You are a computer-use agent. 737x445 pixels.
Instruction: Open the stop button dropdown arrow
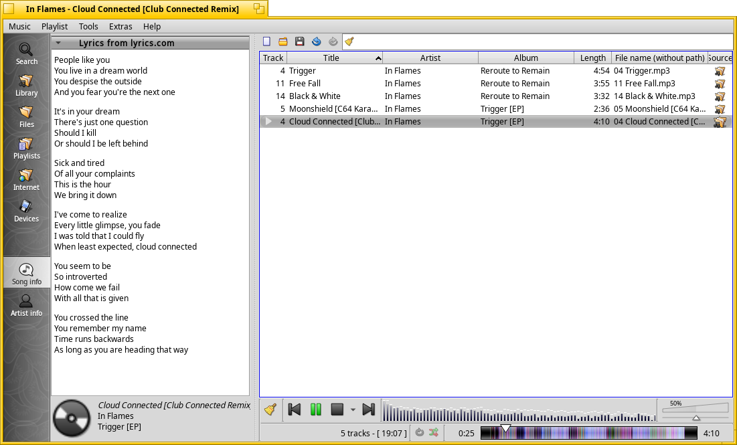[353, 410]
